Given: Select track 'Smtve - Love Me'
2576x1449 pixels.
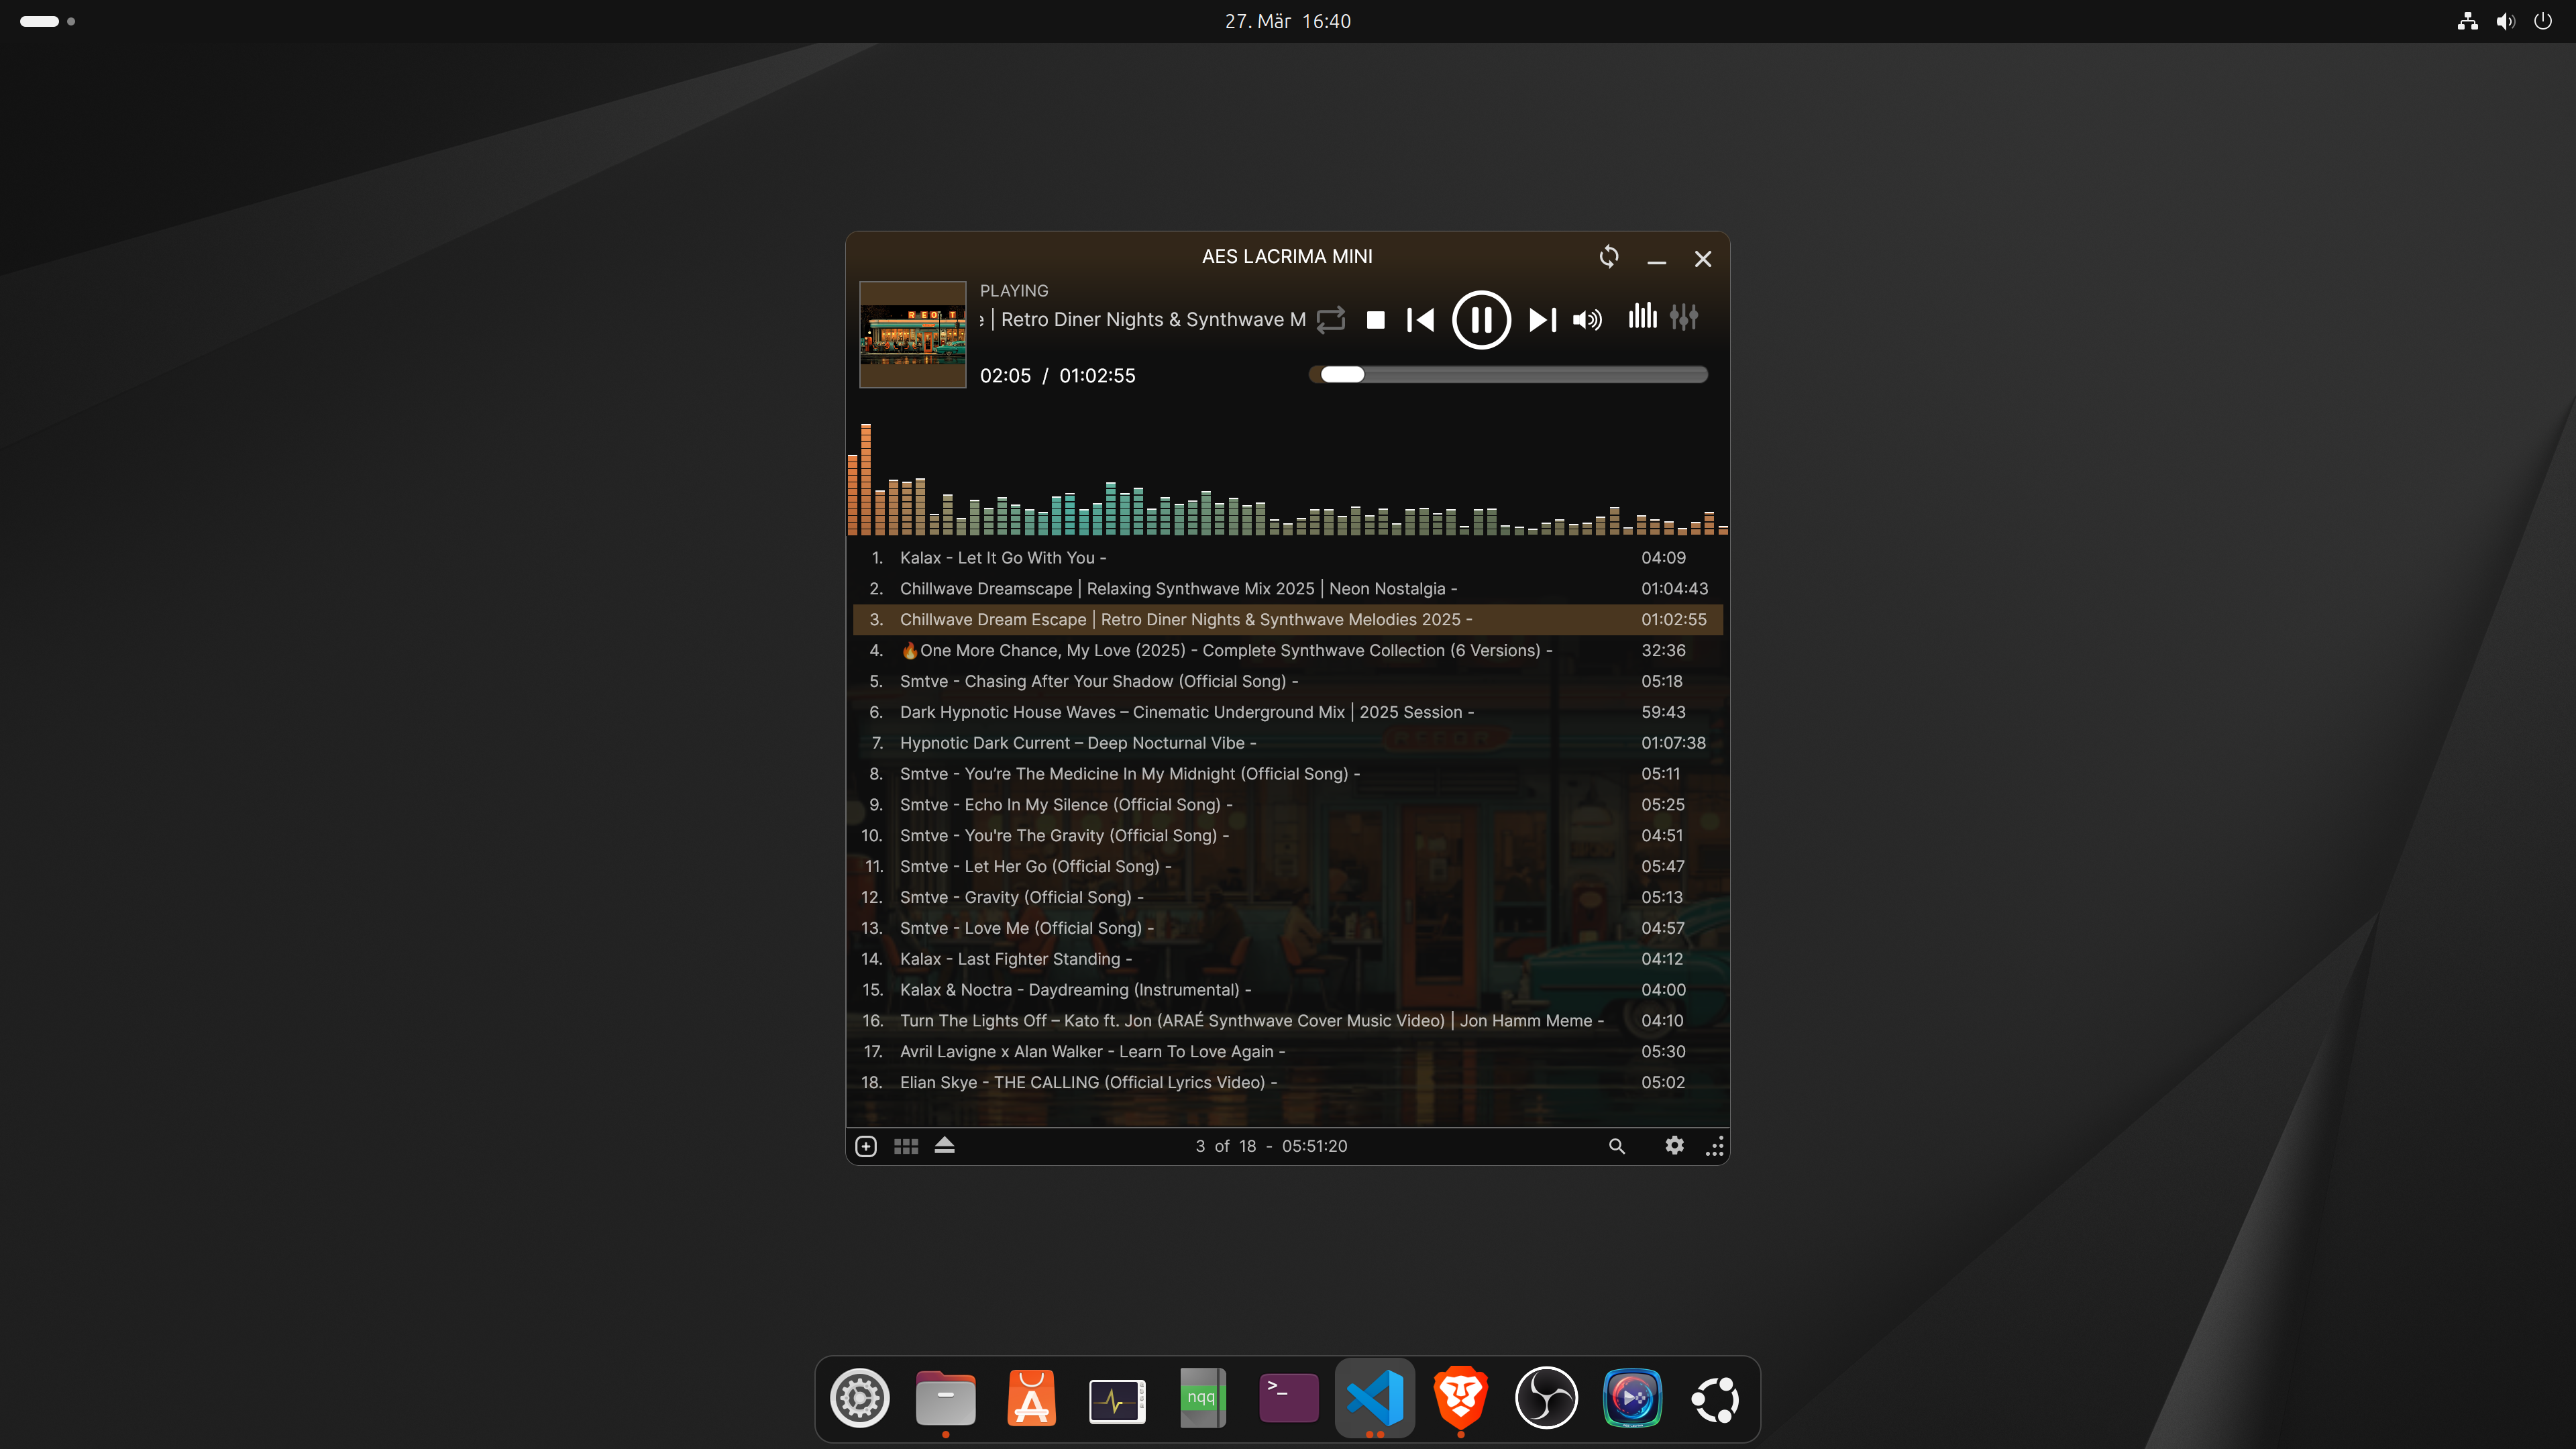Looking at the screenshot, I should [x=1288, y=928].
